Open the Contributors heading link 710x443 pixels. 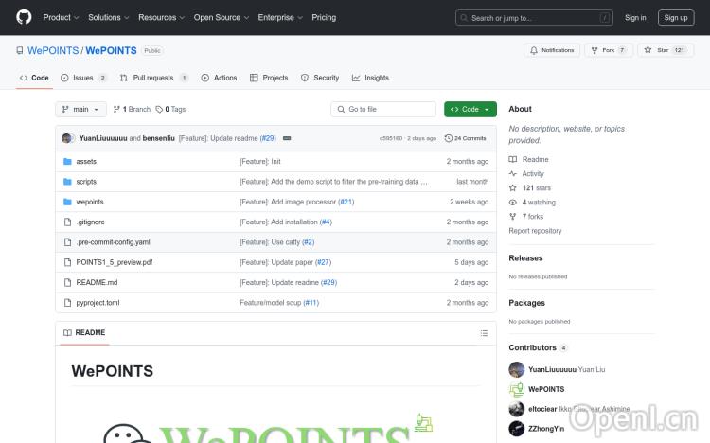pos(538,347)
